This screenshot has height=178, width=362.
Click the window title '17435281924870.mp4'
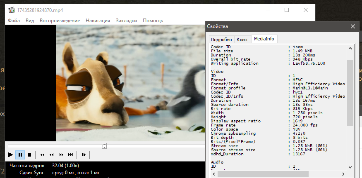pyautogui.click(x=40, y=10)
